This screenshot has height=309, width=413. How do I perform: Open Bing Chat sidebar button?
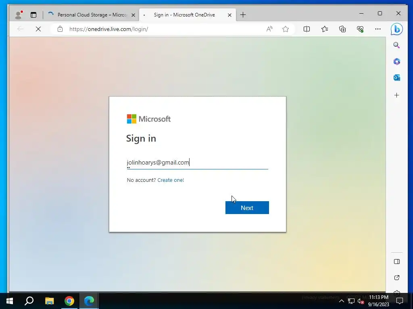pos(397,29)
